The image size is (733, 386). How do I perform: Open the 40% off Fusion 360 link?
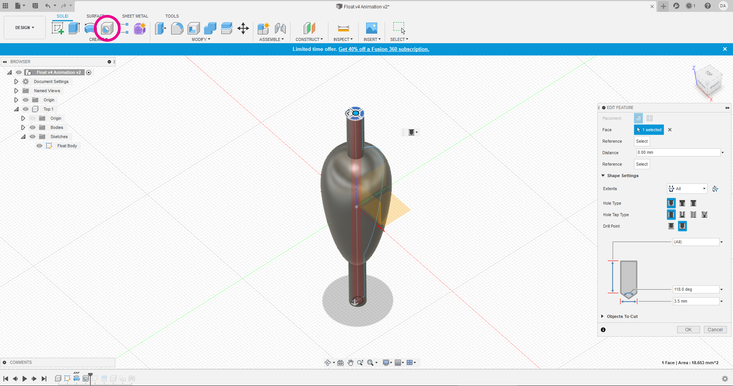384,49
